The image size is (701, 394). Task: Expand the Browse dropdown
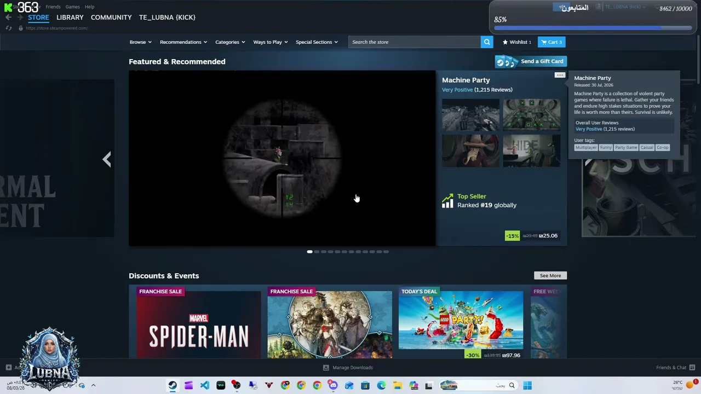click(141, 42)
